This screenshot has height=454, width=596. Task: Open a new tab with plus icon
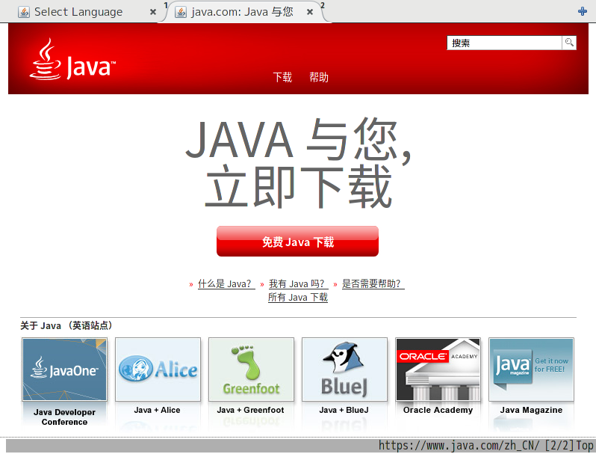(x=583, y=11)
